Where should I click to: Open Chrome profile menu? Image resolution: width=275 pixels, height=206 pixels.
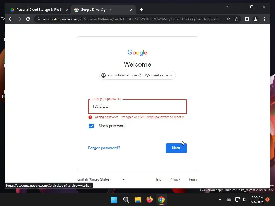(x=256, y=19)
